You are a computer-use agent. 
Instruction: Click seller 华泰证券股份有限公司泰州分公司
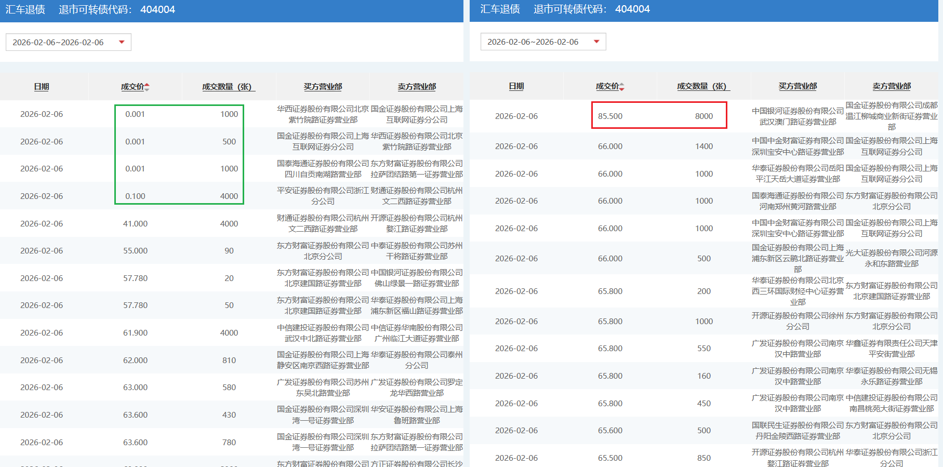417,361
